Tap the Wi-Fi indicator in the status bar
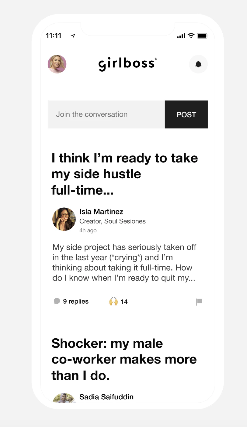The image size is (247, 427). [191, 36]
